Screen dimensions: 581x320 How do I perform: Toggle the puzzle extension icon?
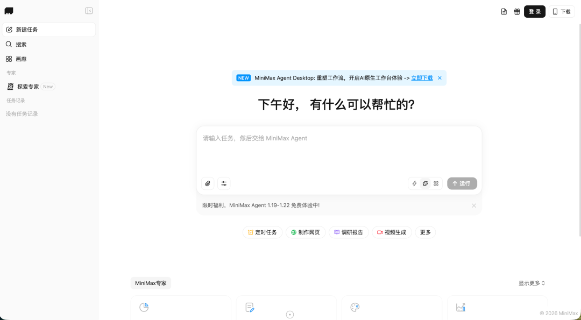pos(425,183)
